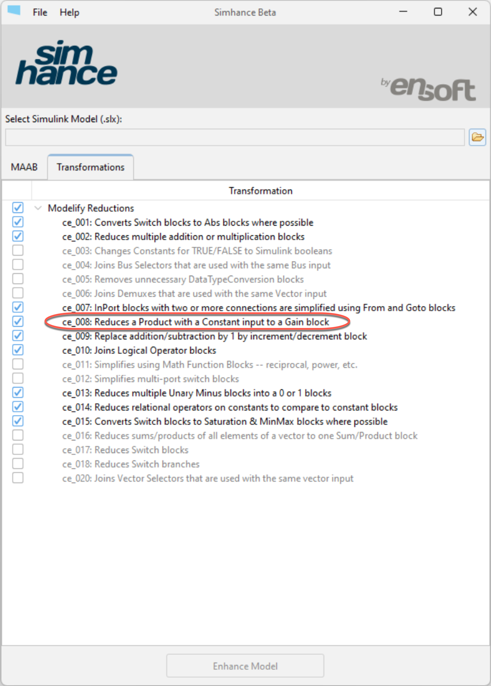Enable the ce_003 TRUE/FALSE constants checkbox
The image size is (491, 686).
pyautogui.click(x=18, y=250)
